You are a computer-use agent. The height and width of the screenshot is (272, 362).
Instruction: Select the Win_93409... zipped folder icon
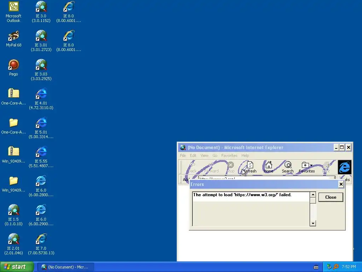(x=13, y=155)
